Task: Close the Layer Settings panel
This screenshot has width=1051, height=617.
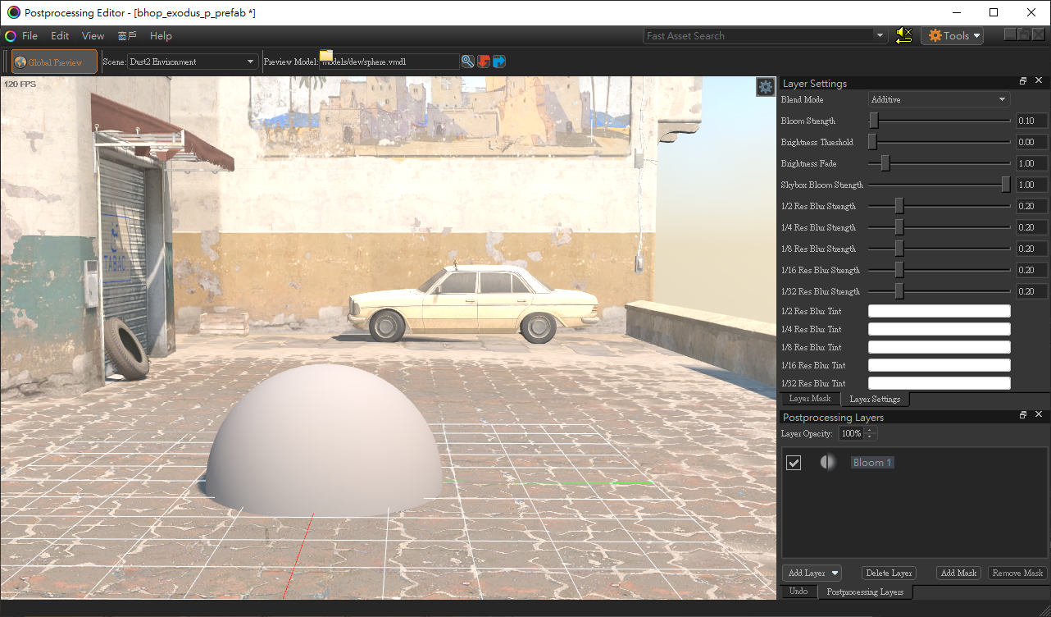Action: (x=1039, y=81)
